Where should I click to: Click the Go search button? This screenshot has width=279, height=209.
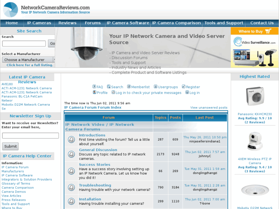[51, 44]
